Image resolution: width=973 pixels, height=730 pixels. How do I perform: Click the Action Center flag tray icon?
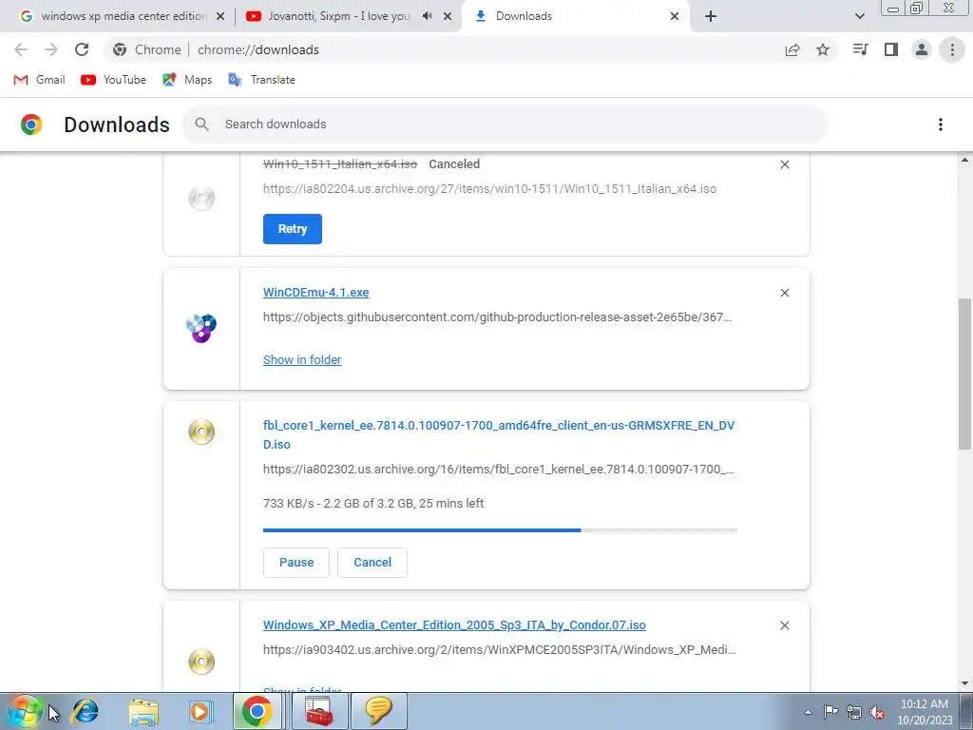point(830,712)
